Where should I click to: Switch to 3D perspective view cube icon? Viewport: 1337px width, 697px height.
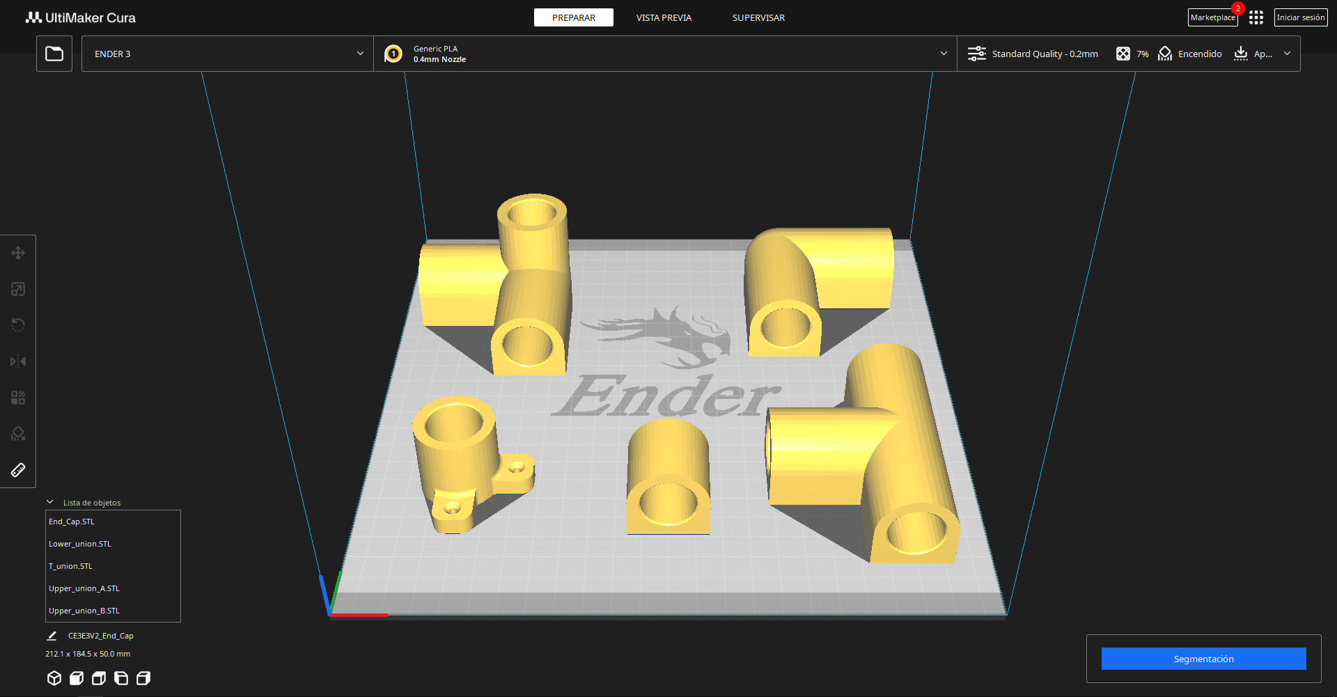click(x=54, y=678)
